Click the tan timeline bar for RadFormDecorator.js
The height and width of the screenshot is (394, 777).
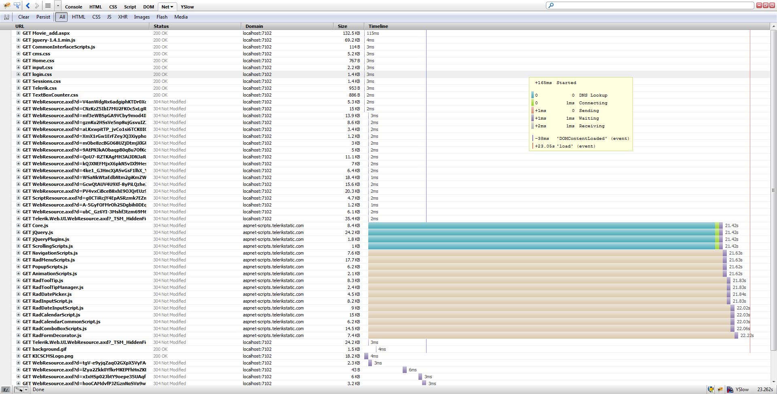click(x=551, y=335)
